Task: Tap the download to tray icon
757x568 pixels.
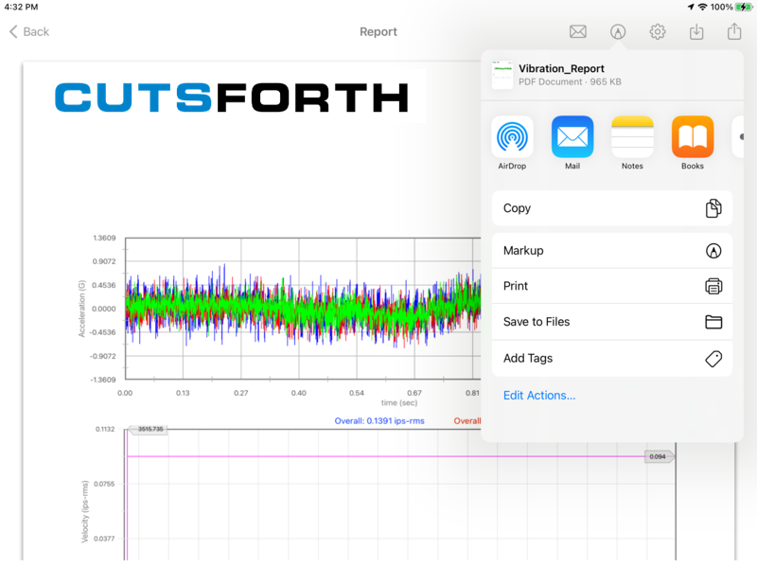Action: (x=696, y=32)
